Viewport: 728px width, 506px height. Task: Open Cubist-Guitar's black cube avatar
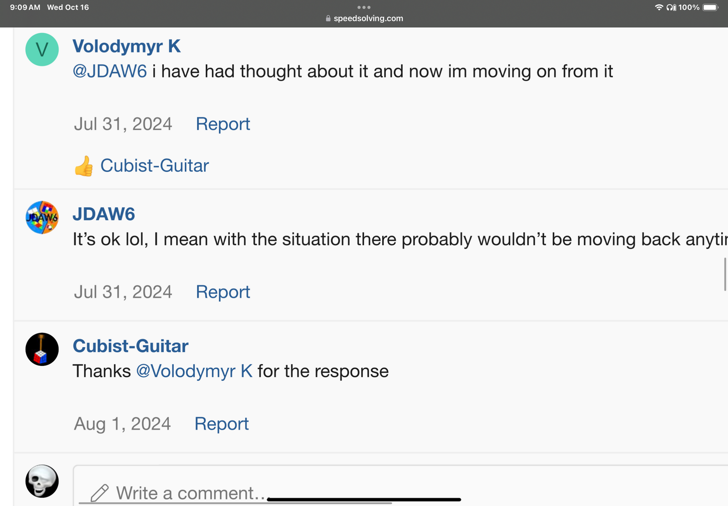tap(42, 349)
